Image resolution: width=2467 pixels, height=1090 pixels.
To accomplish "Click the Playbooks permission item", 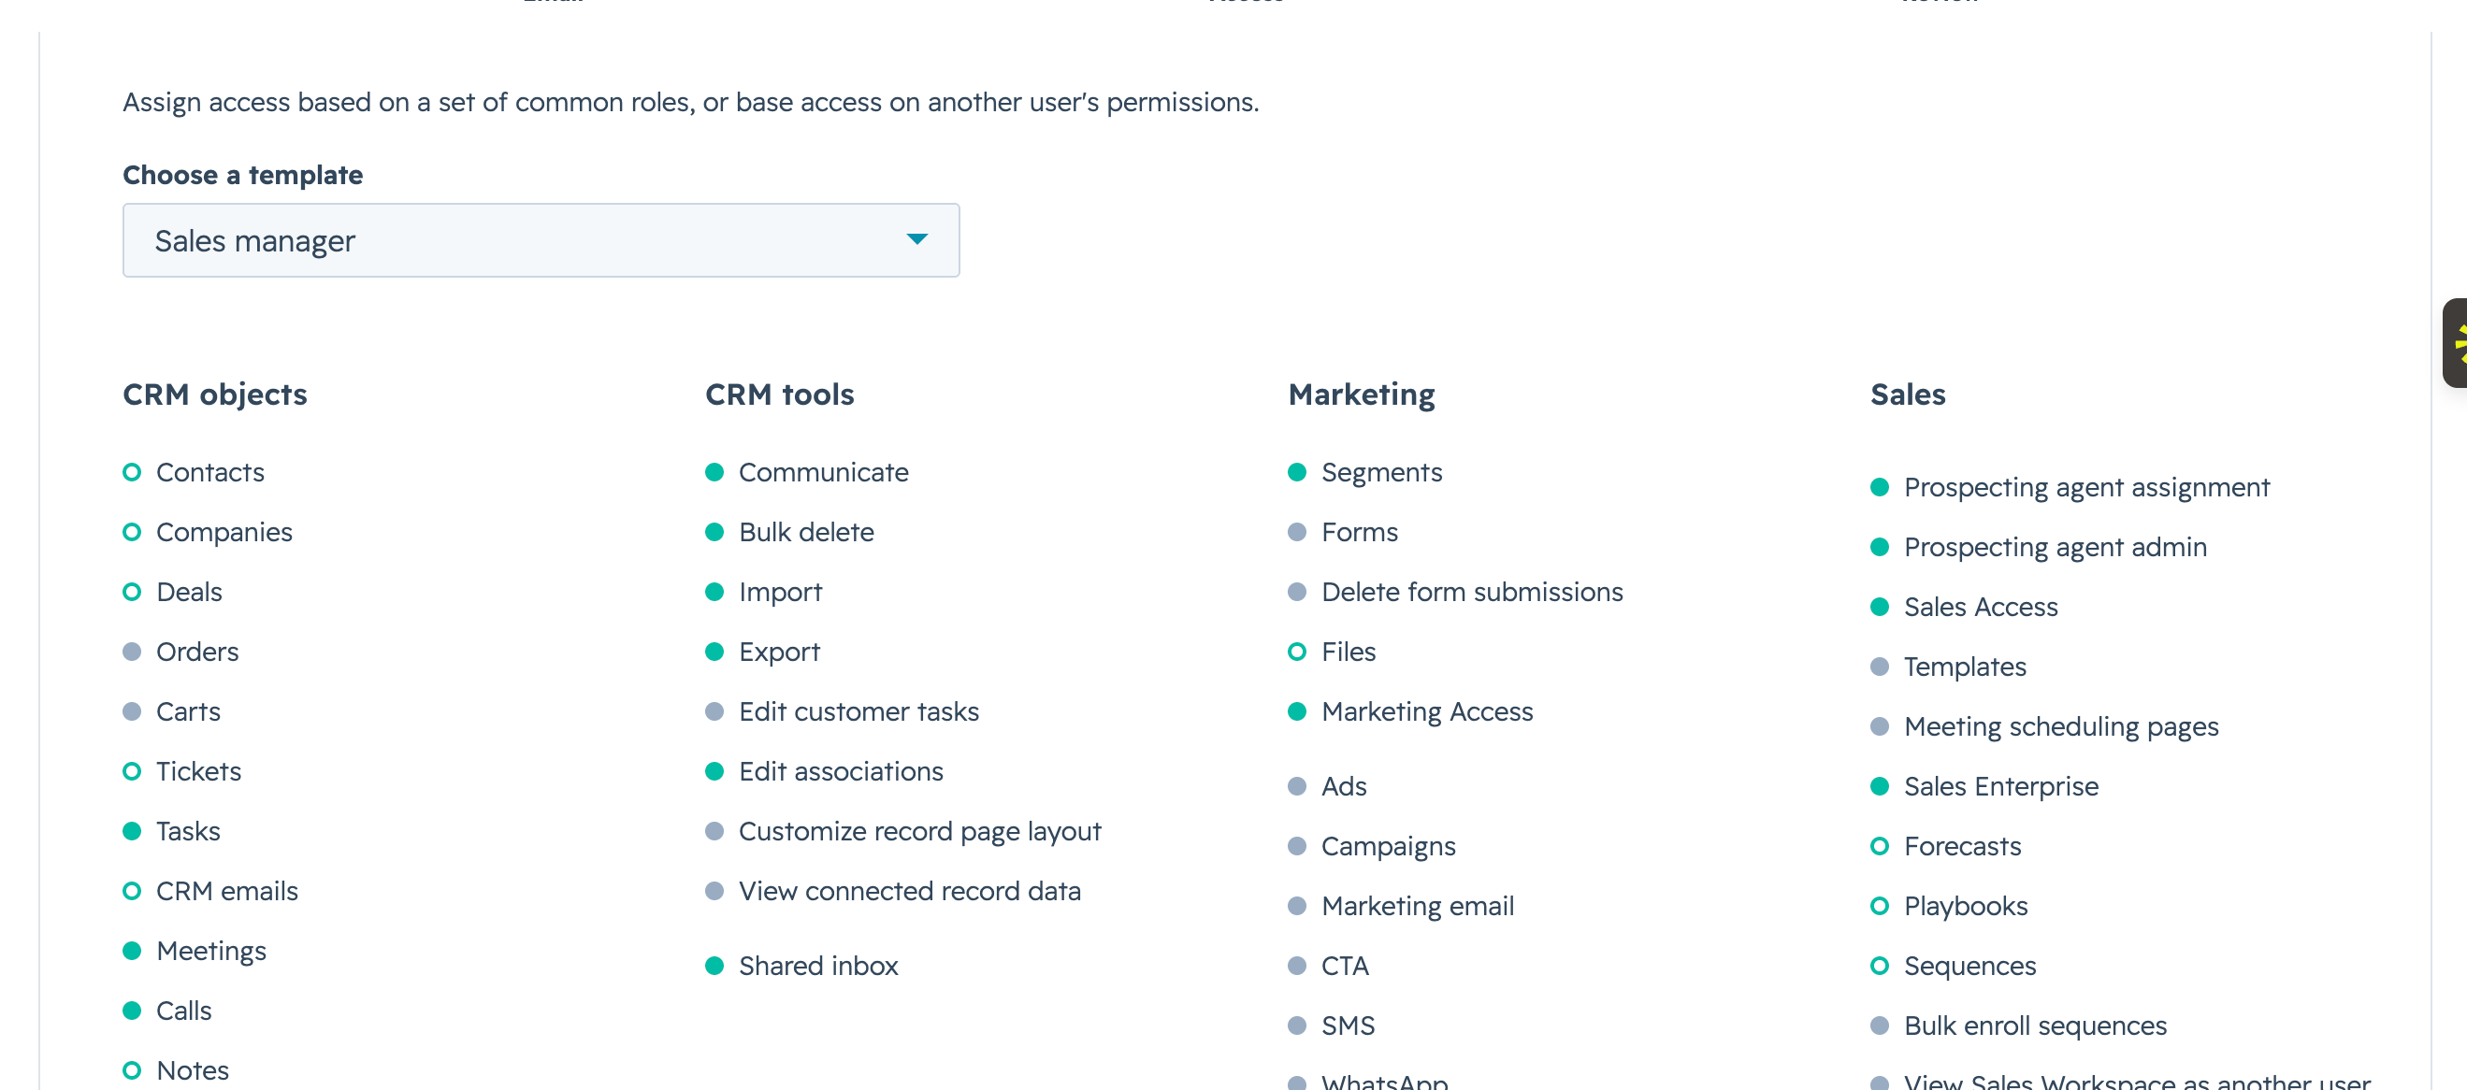I will click(x=1965, y=905).
